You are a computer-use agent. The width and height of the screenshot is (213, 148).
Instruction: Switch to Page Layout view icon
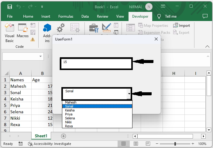click(x=136, y=143)
